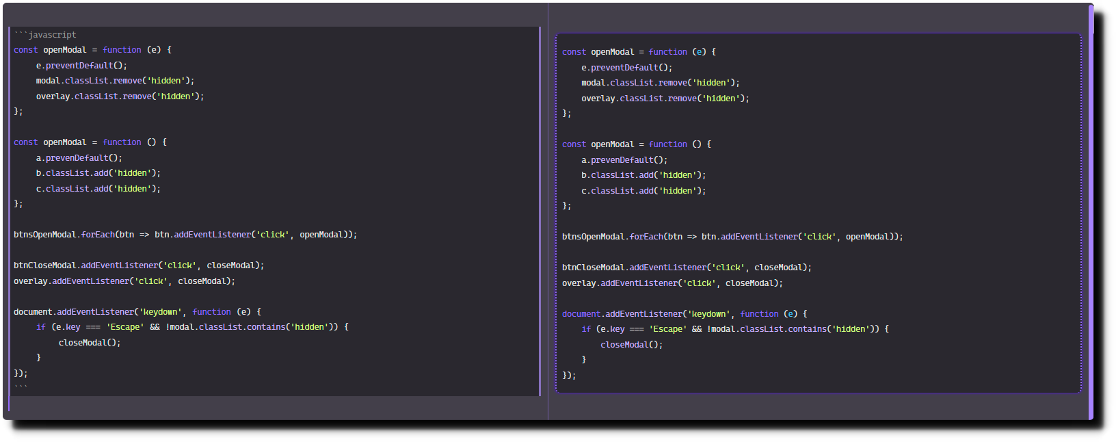Click 'function (e) {' openModal line in preview pane
Screen dimensions: 1116x442
point(639,52)
